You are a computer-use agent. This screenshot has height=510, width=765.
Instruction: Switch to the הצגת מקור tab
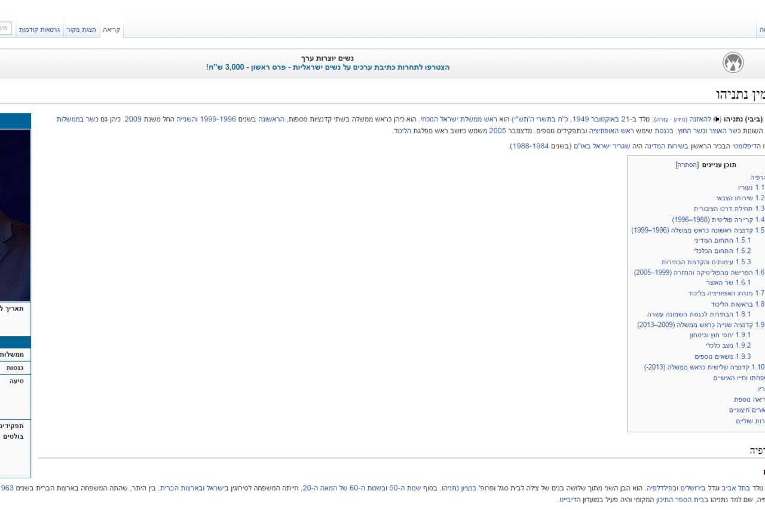click(81, 29)
